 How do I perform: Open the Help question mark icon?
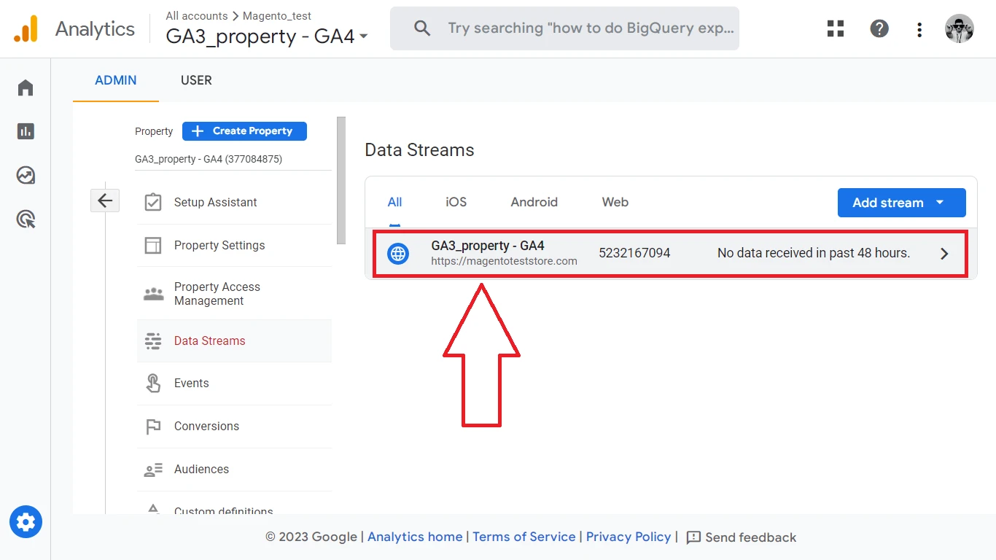coord(879,29)
